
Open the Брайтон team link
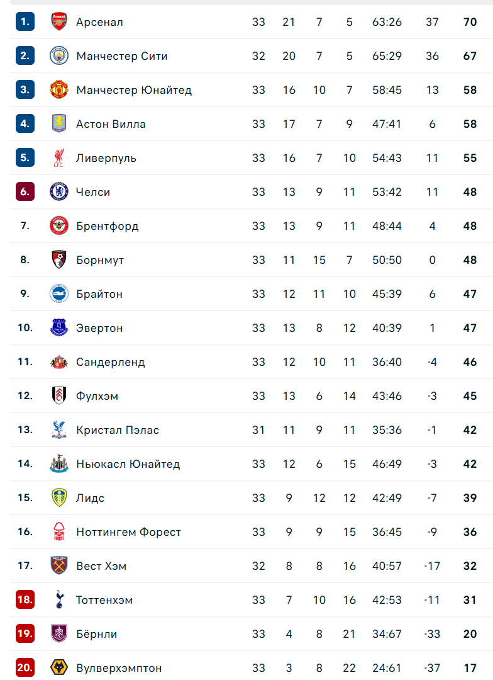pyautogui.click(x=99, y=294)
